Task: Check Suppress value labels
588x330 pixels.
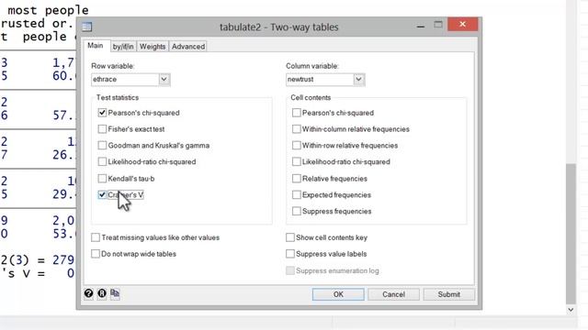Action: pyautogui.click(x=290, y=254)
